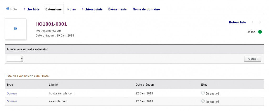Click disabled status icon for example.com row
This screenshot has height=112, width=269.
(203, 101)
